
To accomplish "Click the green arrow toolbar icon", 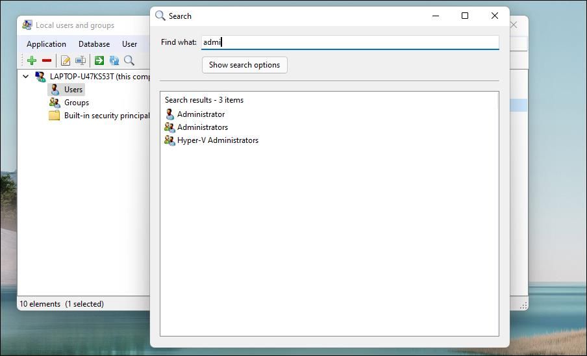I will point(99,60).
